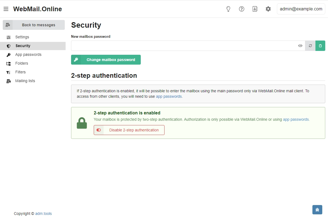
Task: Open the hamburger menu icon
Action: coord(6,9)
